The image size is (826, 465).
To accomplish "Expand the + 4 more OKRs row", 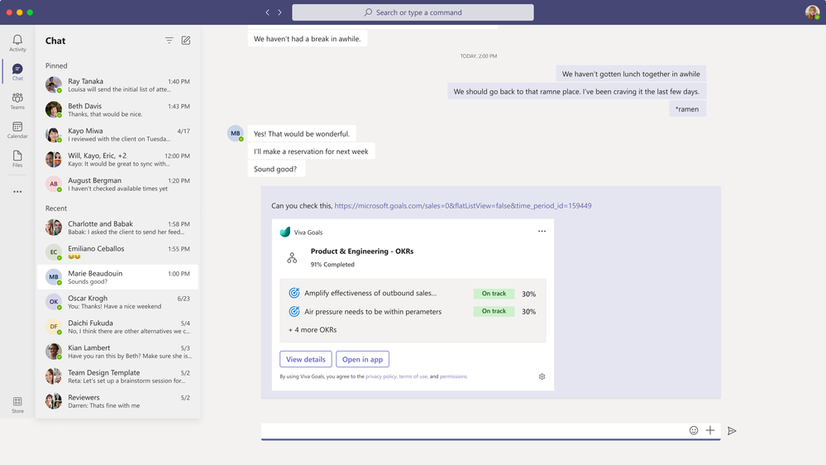I will click(313, 329).
